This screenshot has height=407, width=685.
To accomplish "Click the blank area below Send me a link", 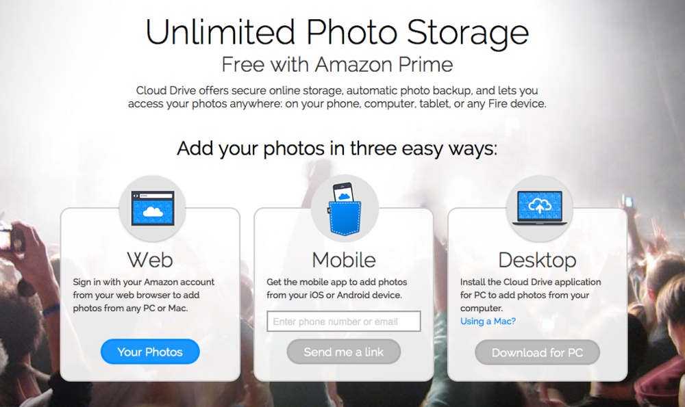I will pos(344,373).
